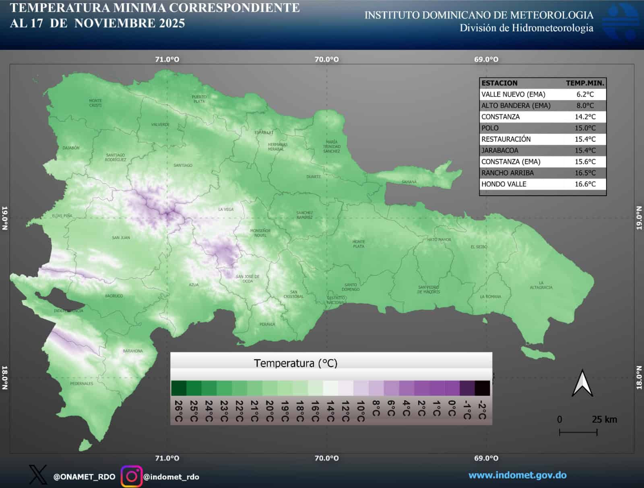Click the -2°C black legend swatch
This screenshot has height=488, width=644.
483,388
